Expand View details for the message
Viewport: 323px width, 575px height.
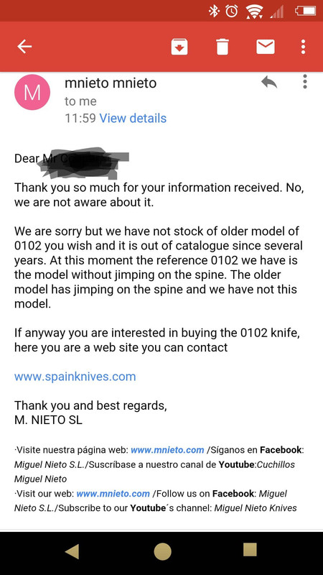(133, 118)
